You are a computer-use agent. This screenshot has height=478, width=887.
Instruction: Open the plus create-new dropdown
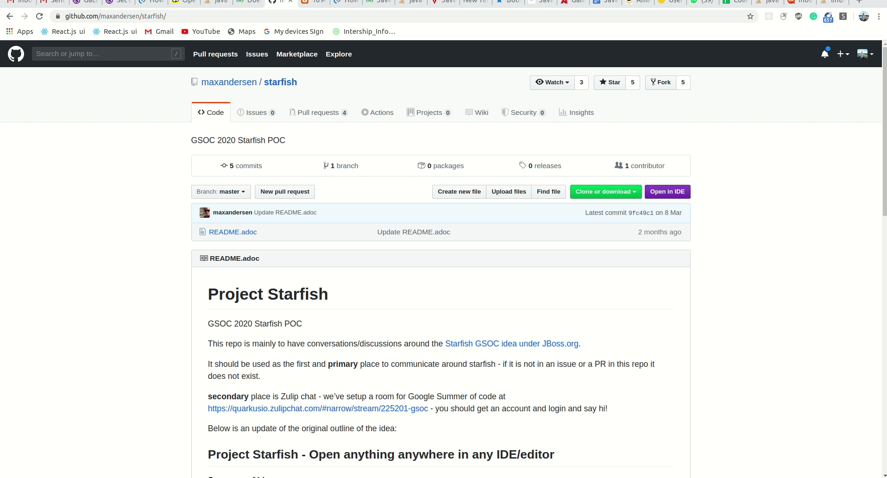[x=843, y=54]
